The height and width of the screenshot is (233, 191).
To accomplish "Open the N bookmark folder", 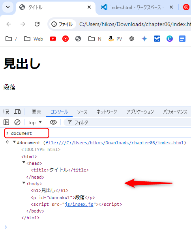I will click(x=95, y=39).
